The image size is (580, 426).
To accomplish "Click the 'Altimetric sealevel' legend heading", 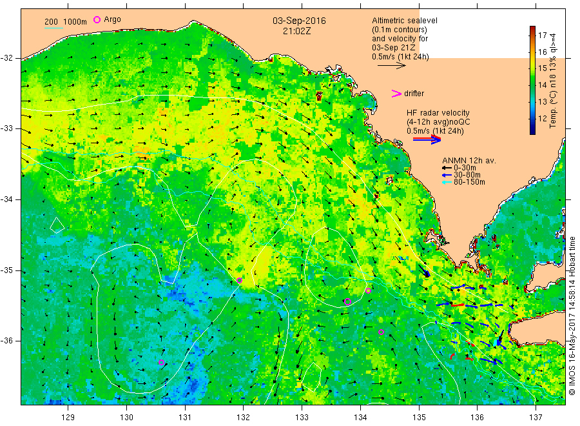I will [405, 21].
